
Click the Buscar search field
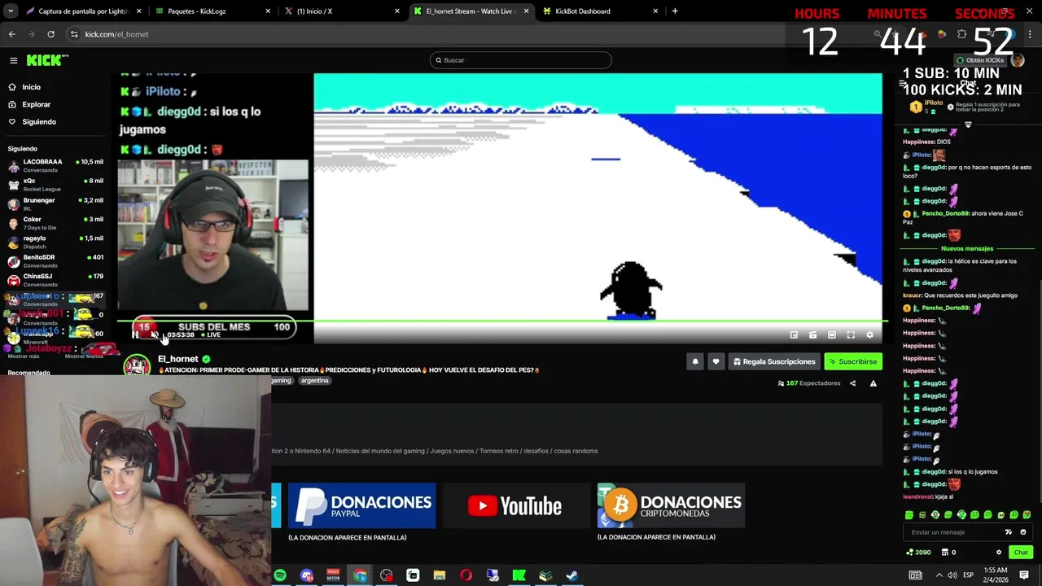521,60
